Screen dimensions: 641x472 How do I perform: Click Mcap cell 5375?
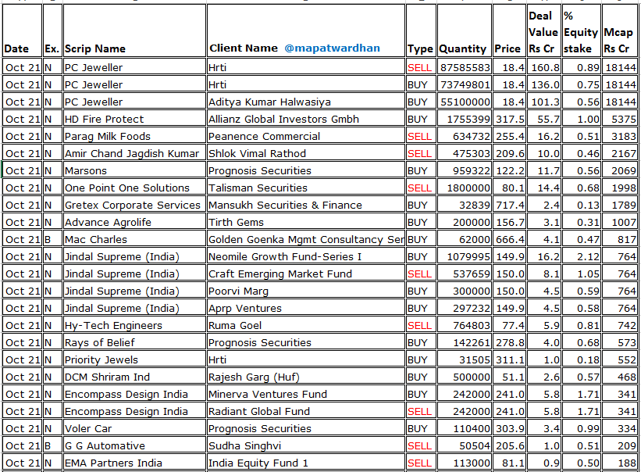(x=619, y=119)
